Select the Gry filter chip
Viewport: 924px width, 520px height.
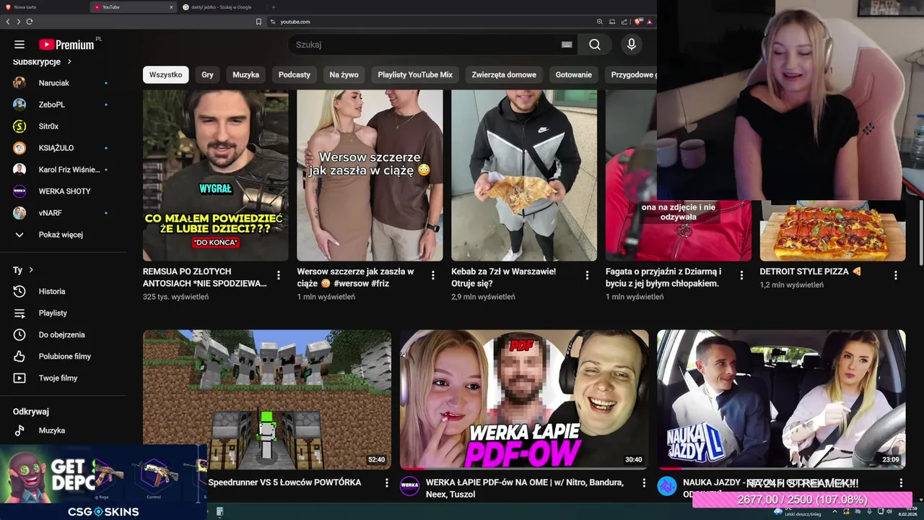207,74
